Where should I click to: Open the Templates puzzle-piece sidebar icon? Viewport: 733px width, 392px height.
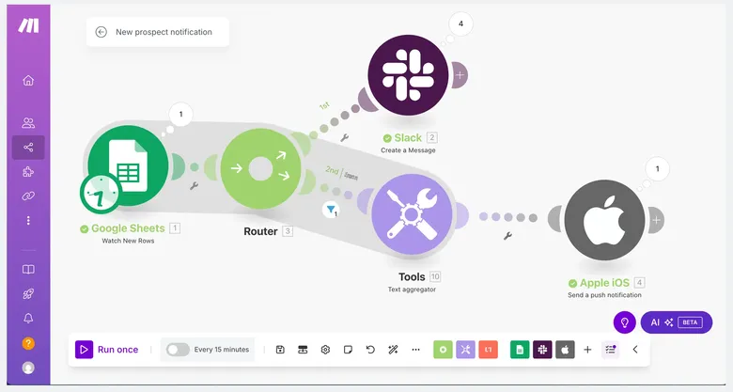(x=28, y=172)
